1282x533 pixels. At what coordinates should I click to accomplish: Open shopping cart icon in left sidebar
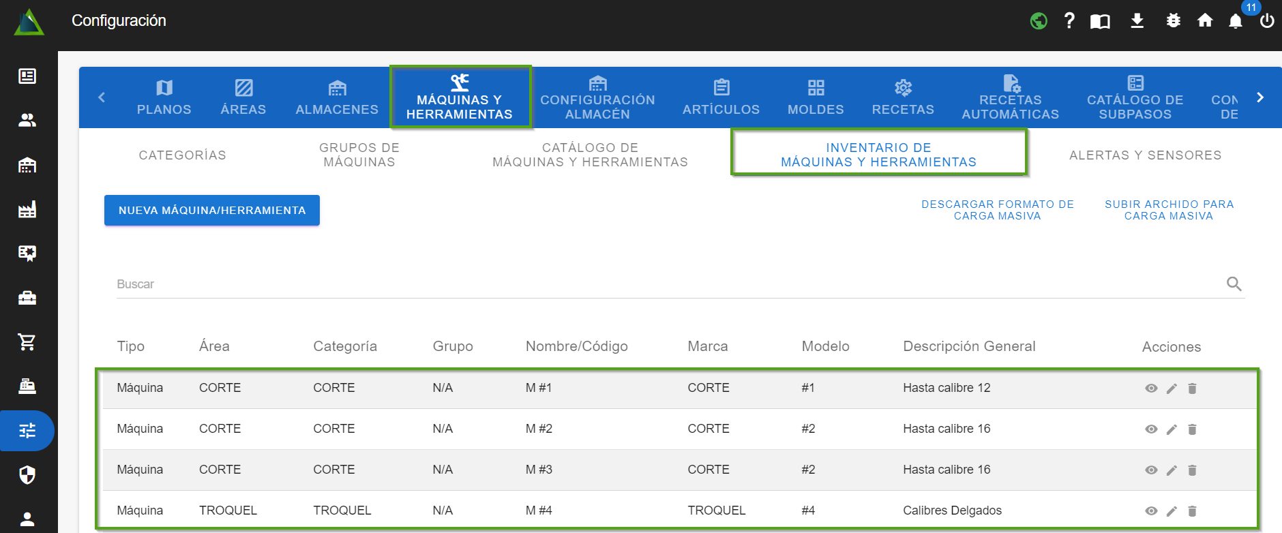point(27,342)
